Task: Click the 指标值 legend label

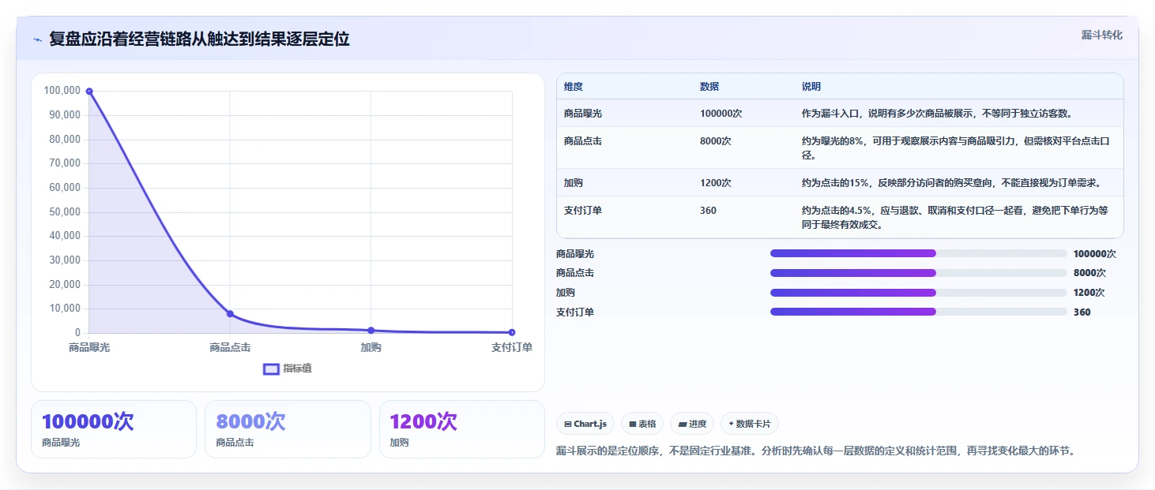Action: (x=298, y=368)
